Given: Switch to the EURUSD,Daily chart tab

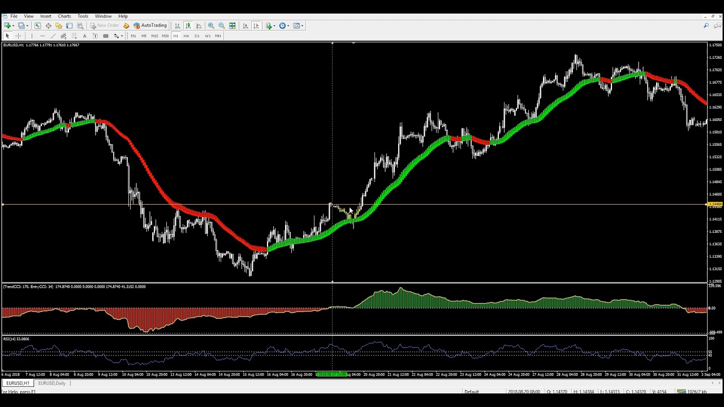Looking at the screenshot, I should tap(52, 383).
